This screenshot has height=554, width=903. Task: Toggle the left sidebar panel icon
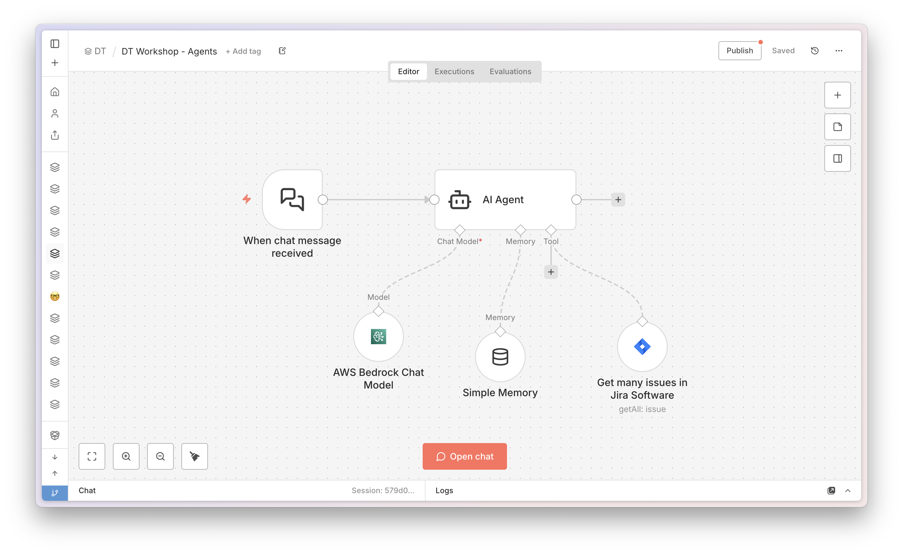(55, 44)
